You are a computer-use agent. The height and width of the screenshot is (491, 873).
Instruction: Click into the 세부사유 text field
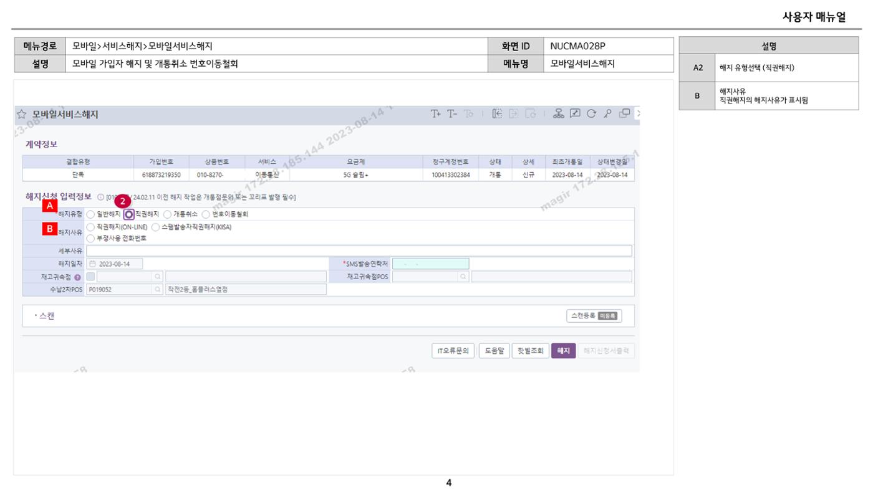(359, 251)
